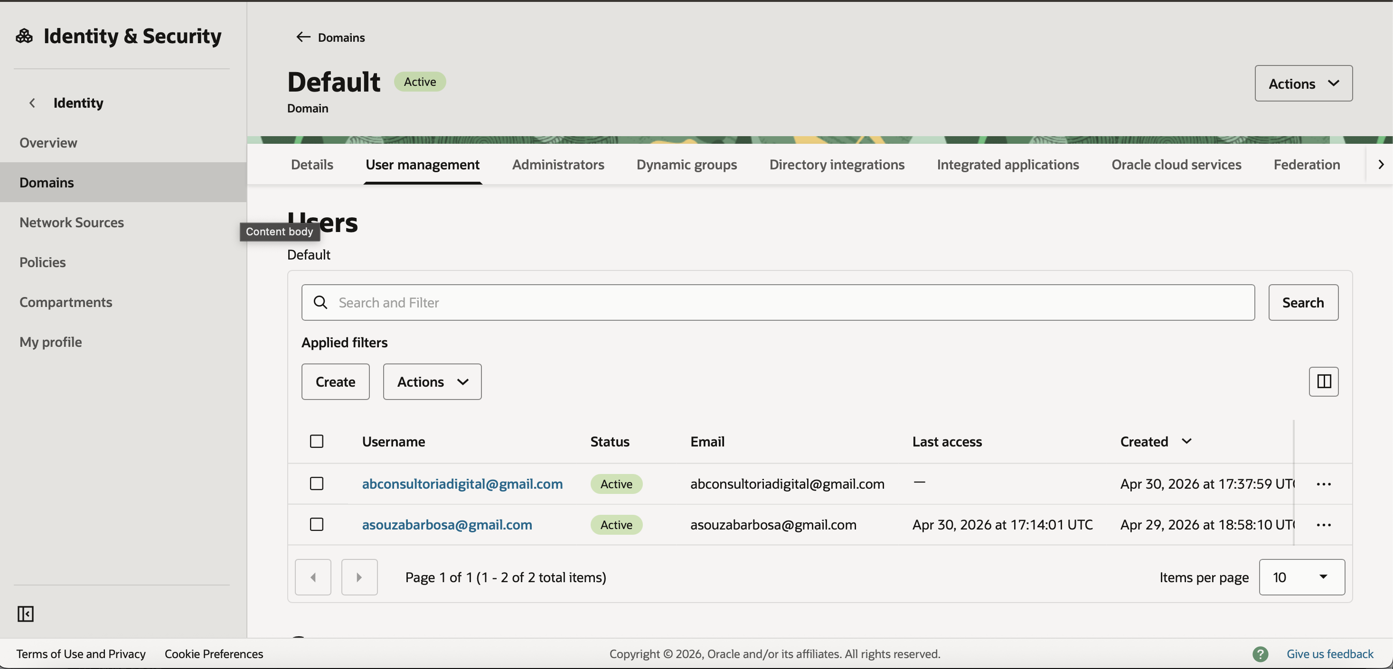
Task: Click created date Apr 29, 2026 18:58:10
Action: point(1207,525)
